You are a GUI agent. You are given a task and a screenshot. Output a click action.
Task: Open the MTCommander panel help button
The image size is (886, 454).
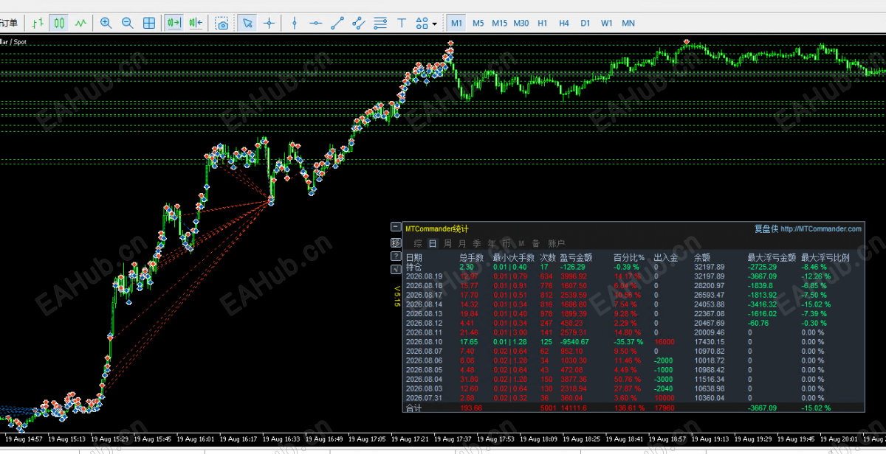[396, 256]
